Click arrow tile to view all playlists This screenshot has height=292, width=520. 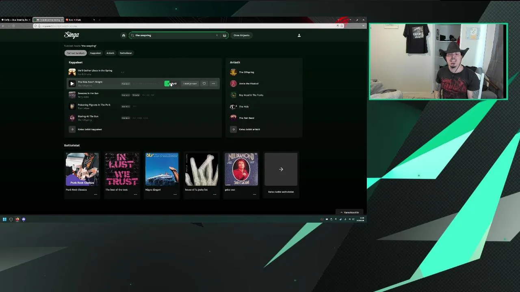(281, 169)
